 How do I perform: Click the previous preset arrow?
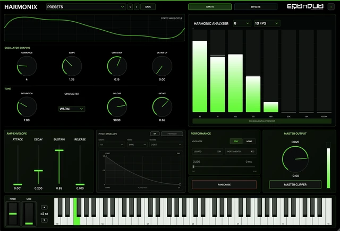pos(130,7)
